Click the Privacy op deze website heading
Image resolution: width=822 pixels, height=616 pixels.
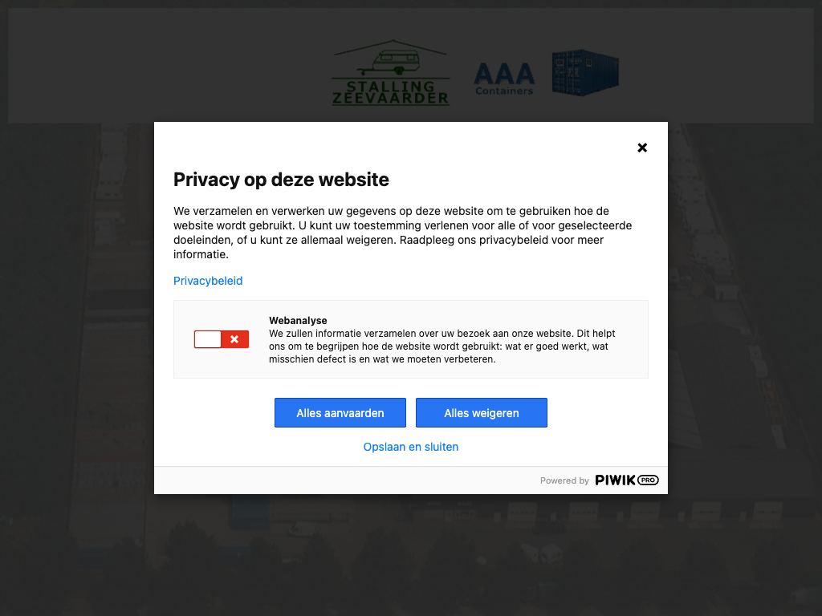click(281, 180)
